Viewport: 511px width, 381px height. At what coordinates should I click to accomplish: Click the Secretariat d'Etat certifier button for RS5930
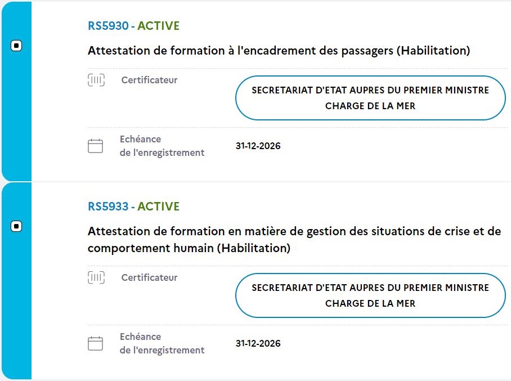click(370, 98)
